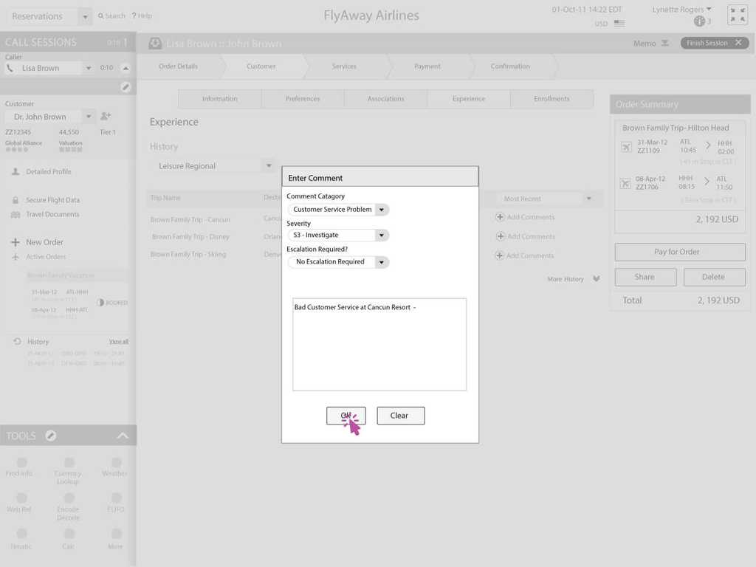Click the edit icon next to TOOLS
756x567 pixels.
pos(51,436)
